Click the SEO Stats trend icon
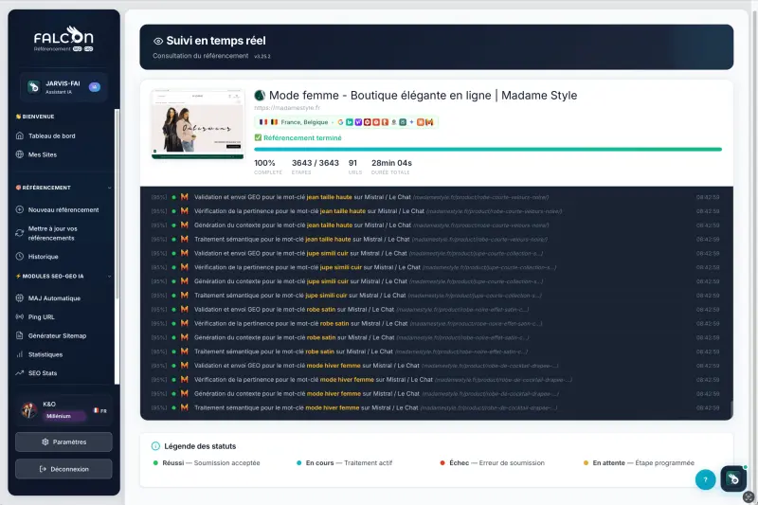 click(20, 373)
